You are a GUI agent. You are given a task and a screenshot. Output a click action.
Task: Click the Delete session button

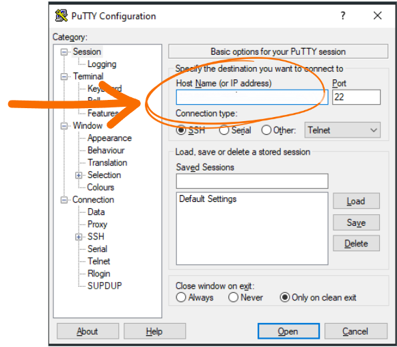pos(356,244)
